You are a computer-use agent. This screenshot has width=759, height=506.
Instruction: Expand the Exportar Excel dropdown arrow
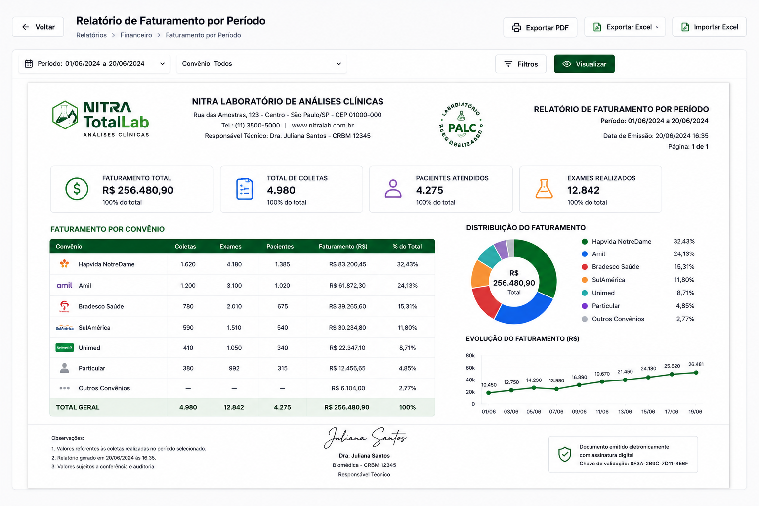coord(657,27)
